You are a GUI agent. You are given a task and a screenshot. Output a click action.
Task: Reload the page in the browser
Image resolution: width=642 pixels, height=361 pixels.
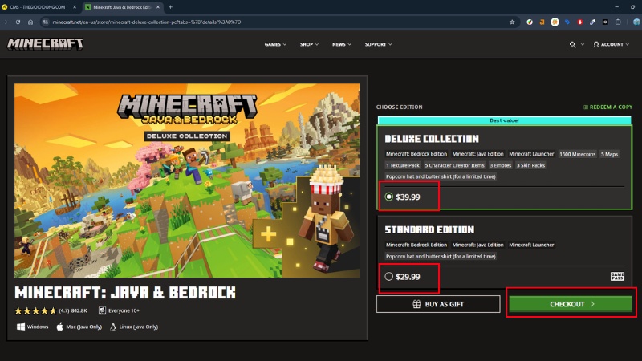pos(18,22)
